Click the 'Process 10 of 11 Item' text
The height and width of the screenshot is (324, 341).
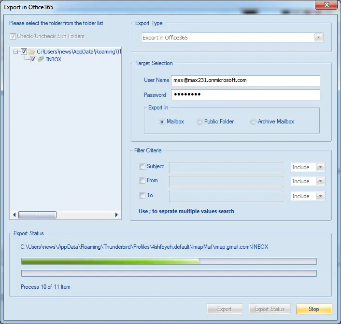tap(45, 287)
